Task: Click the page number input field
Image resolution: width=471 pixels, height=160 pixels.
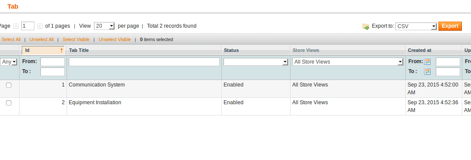Action: click(28, 26)
